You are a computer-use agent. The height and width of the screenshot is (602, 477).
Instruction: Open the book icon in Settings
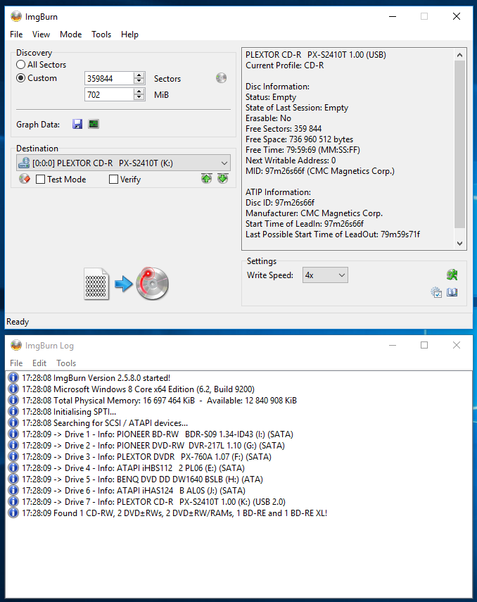(452, 293)
